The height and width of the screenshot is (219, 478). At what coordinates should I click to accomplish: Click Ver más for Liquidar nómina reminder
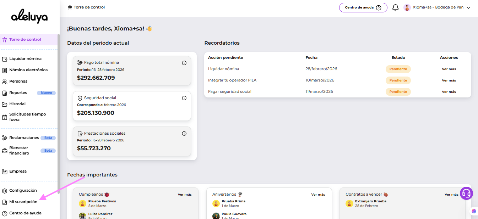click(x=449, y=69)
